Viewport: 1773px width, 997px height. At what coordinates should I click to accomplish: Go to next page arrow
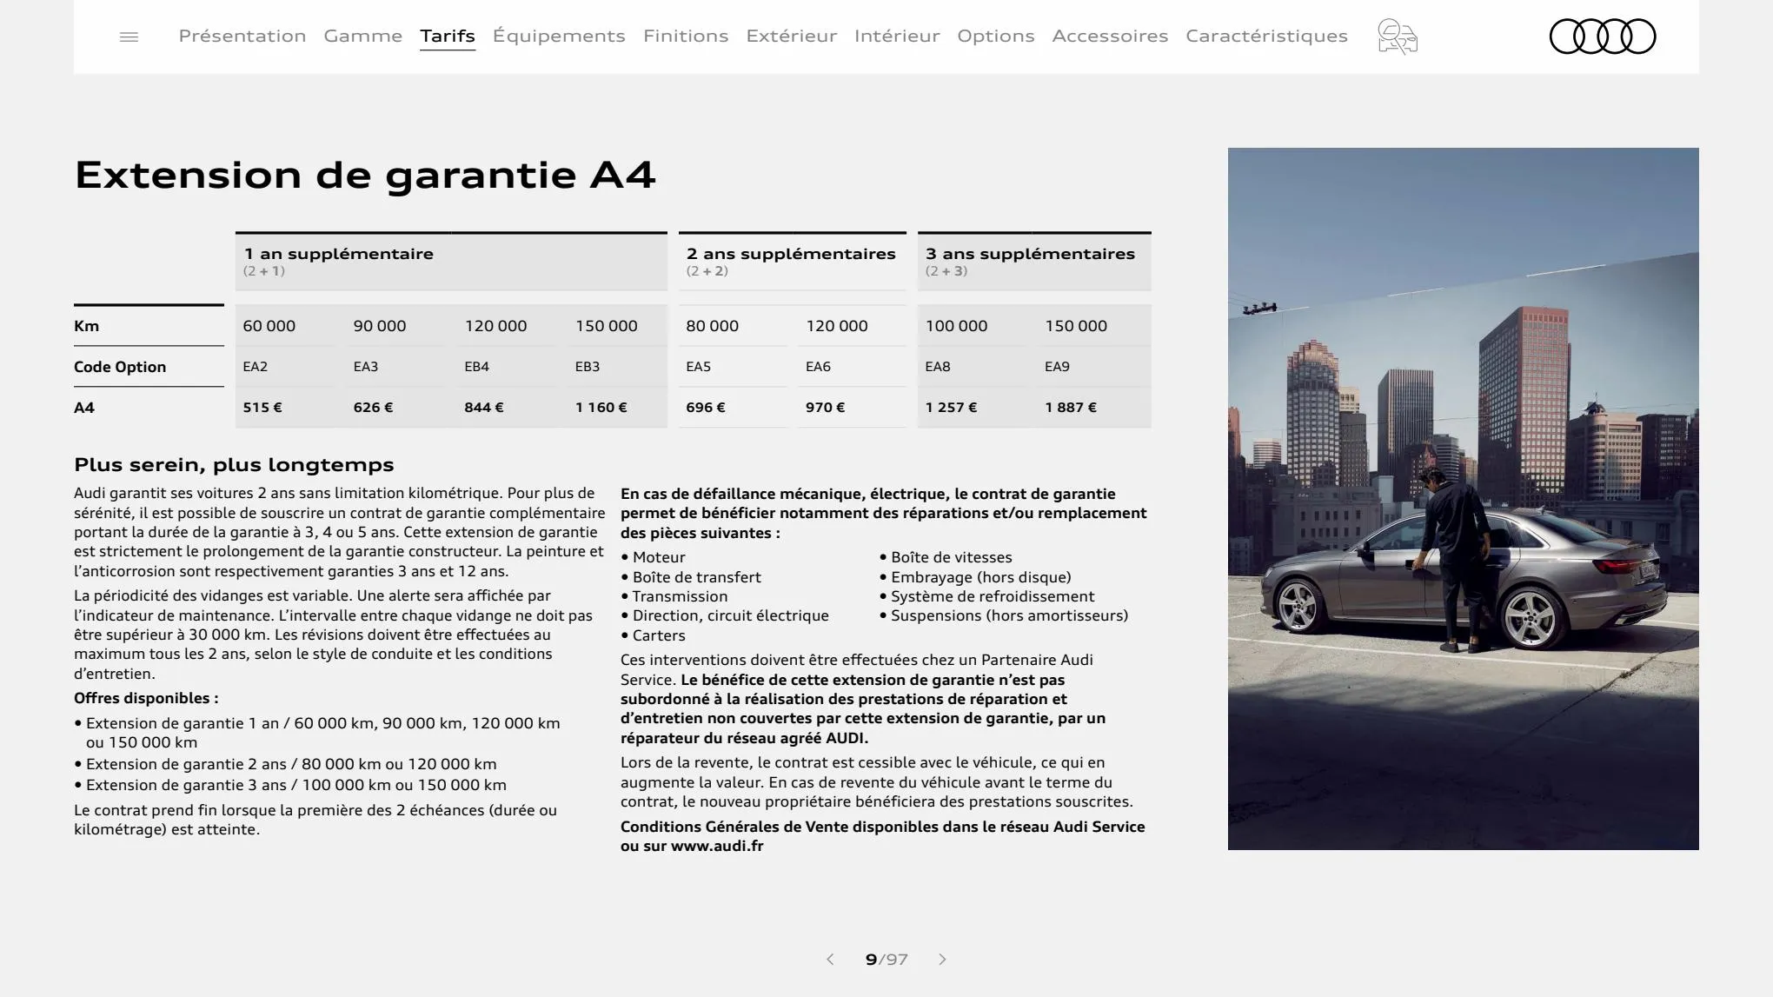942,960
